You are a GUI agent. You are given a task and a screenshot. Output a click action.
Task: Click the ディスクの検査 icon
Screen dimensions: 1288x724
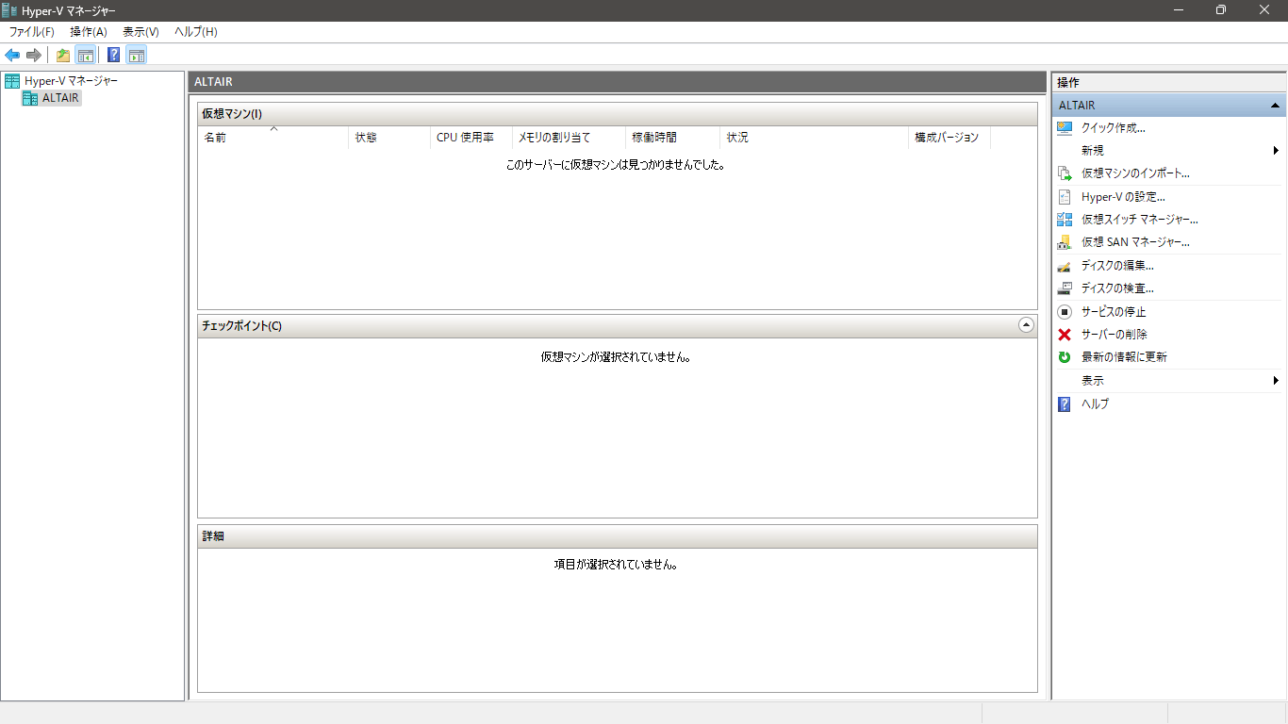click(1065, 288)
